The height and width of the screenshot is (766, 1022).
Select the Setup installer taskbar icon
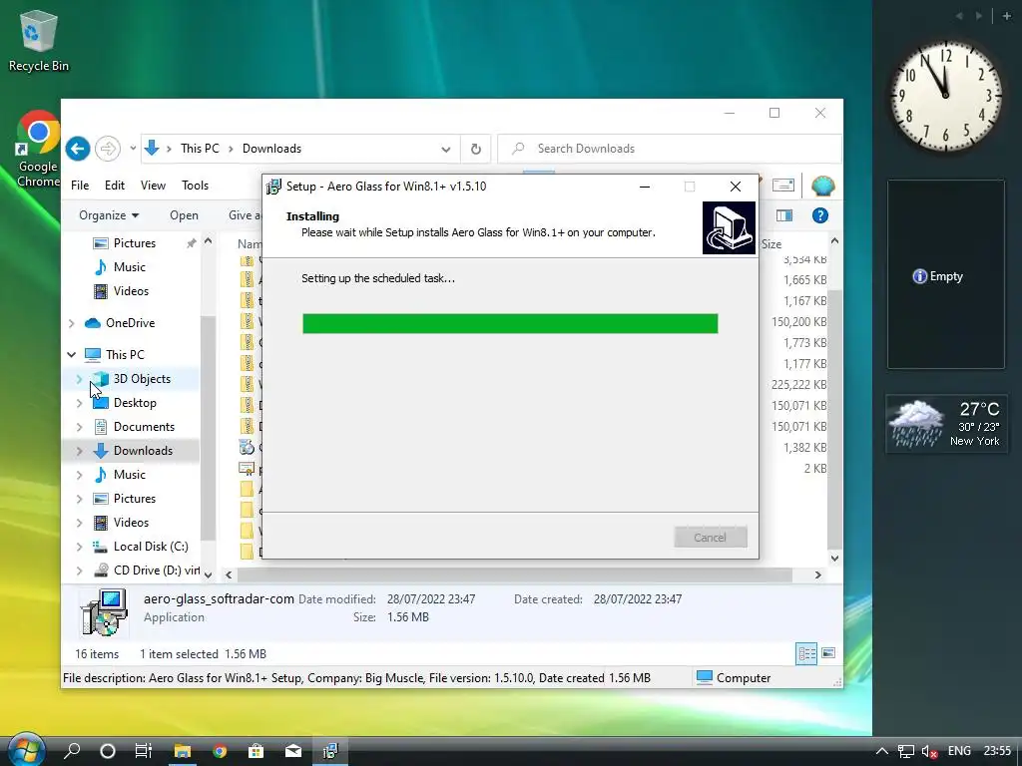[330, 751]
